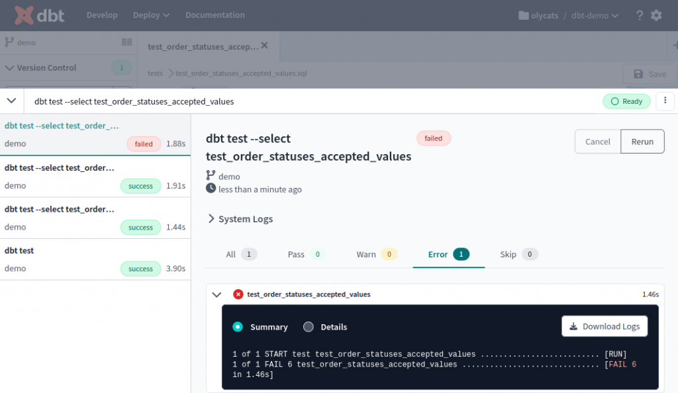Select the failed run taking 1.88s
This screenshot has width=678, height=393.
(95, 135)
